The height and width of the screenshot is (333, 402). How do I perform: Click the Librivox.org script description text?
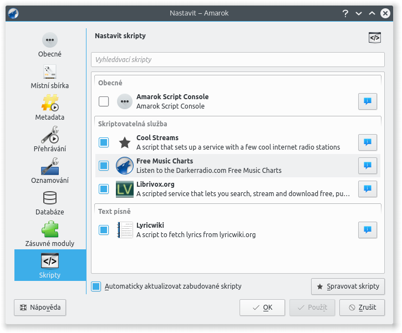(x=243, y=194)
